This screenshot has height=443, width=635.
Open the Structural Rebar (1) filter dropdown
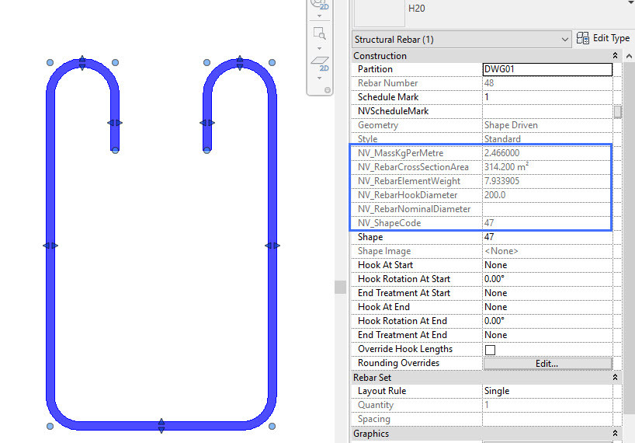point(462,40)
